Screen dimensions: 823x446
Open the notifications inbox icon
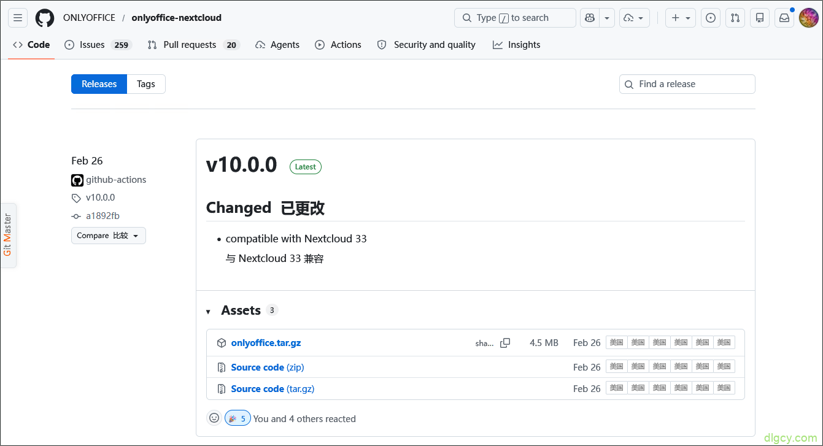784,18
